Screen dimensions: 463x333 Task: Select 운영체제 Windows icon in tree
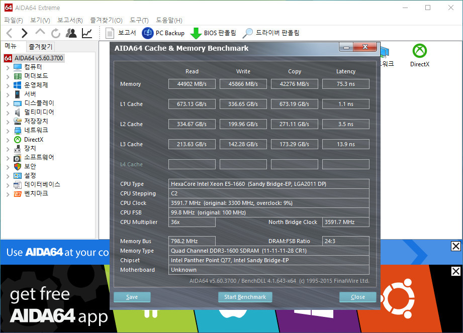point(18,85)
